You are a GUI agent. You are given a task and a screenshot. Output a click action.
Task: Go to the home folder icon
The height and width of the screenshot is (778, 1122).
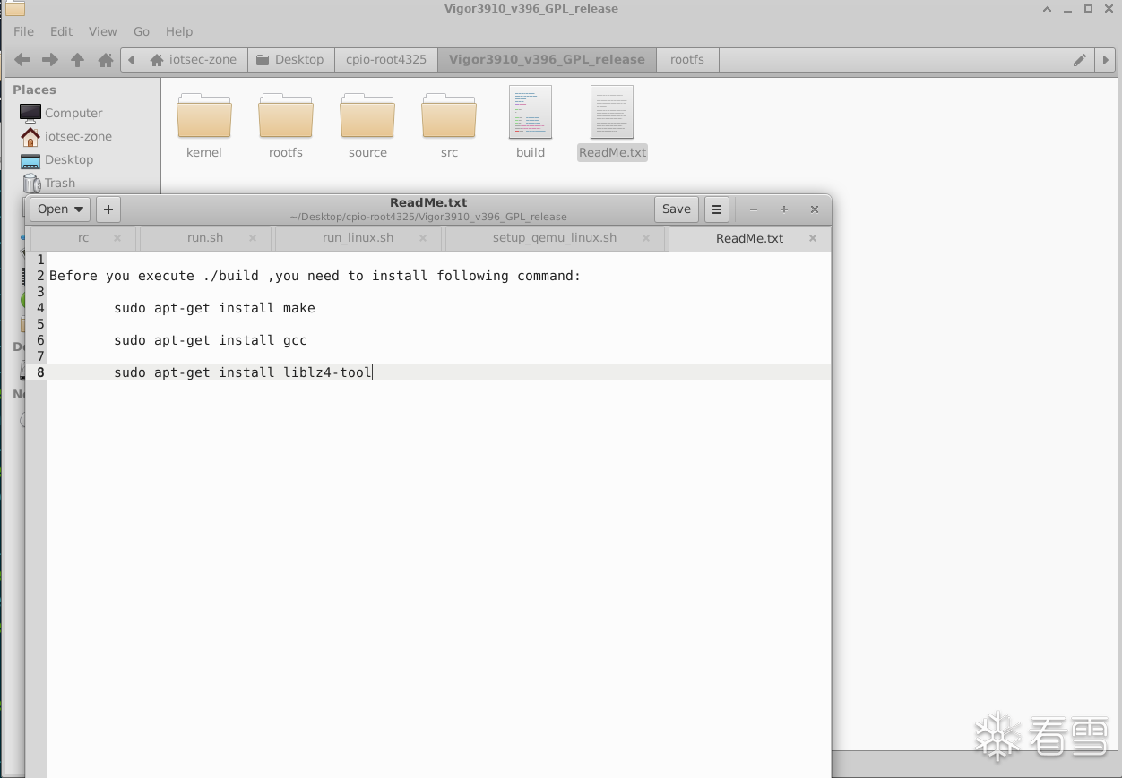click(x=106, y=60)
